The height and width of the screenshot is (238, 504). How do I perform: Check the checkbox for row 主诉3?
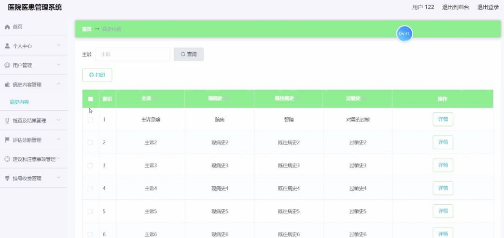pyautogui.click(x=90, y=165)
